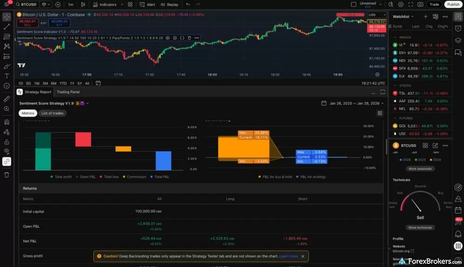
Task: Toggle magnet mode in left toolbar
Action: [6, 122]
